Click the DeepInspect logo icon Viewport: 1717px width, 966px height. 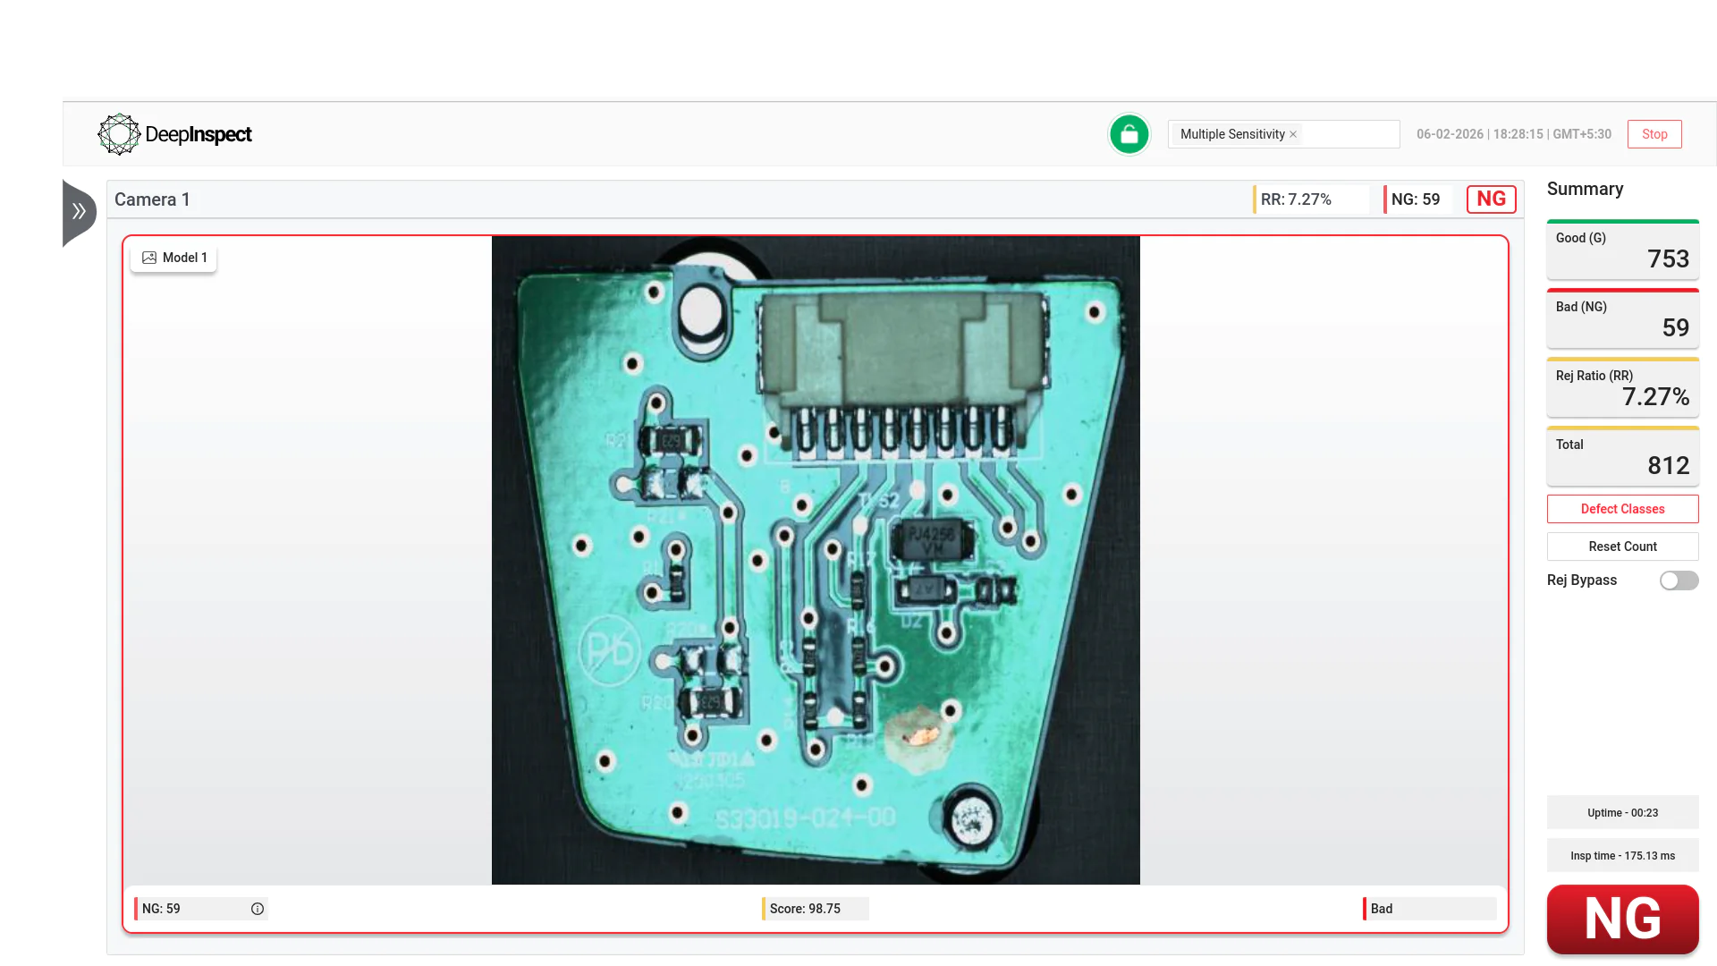119,134
